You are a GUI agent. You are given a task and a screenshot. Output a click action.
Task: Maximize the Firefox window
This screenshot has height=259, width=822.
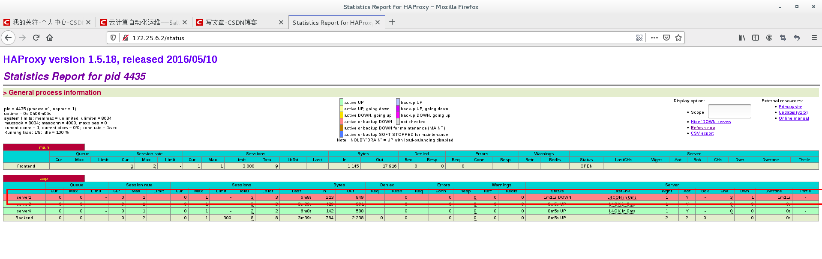[797, 7]
